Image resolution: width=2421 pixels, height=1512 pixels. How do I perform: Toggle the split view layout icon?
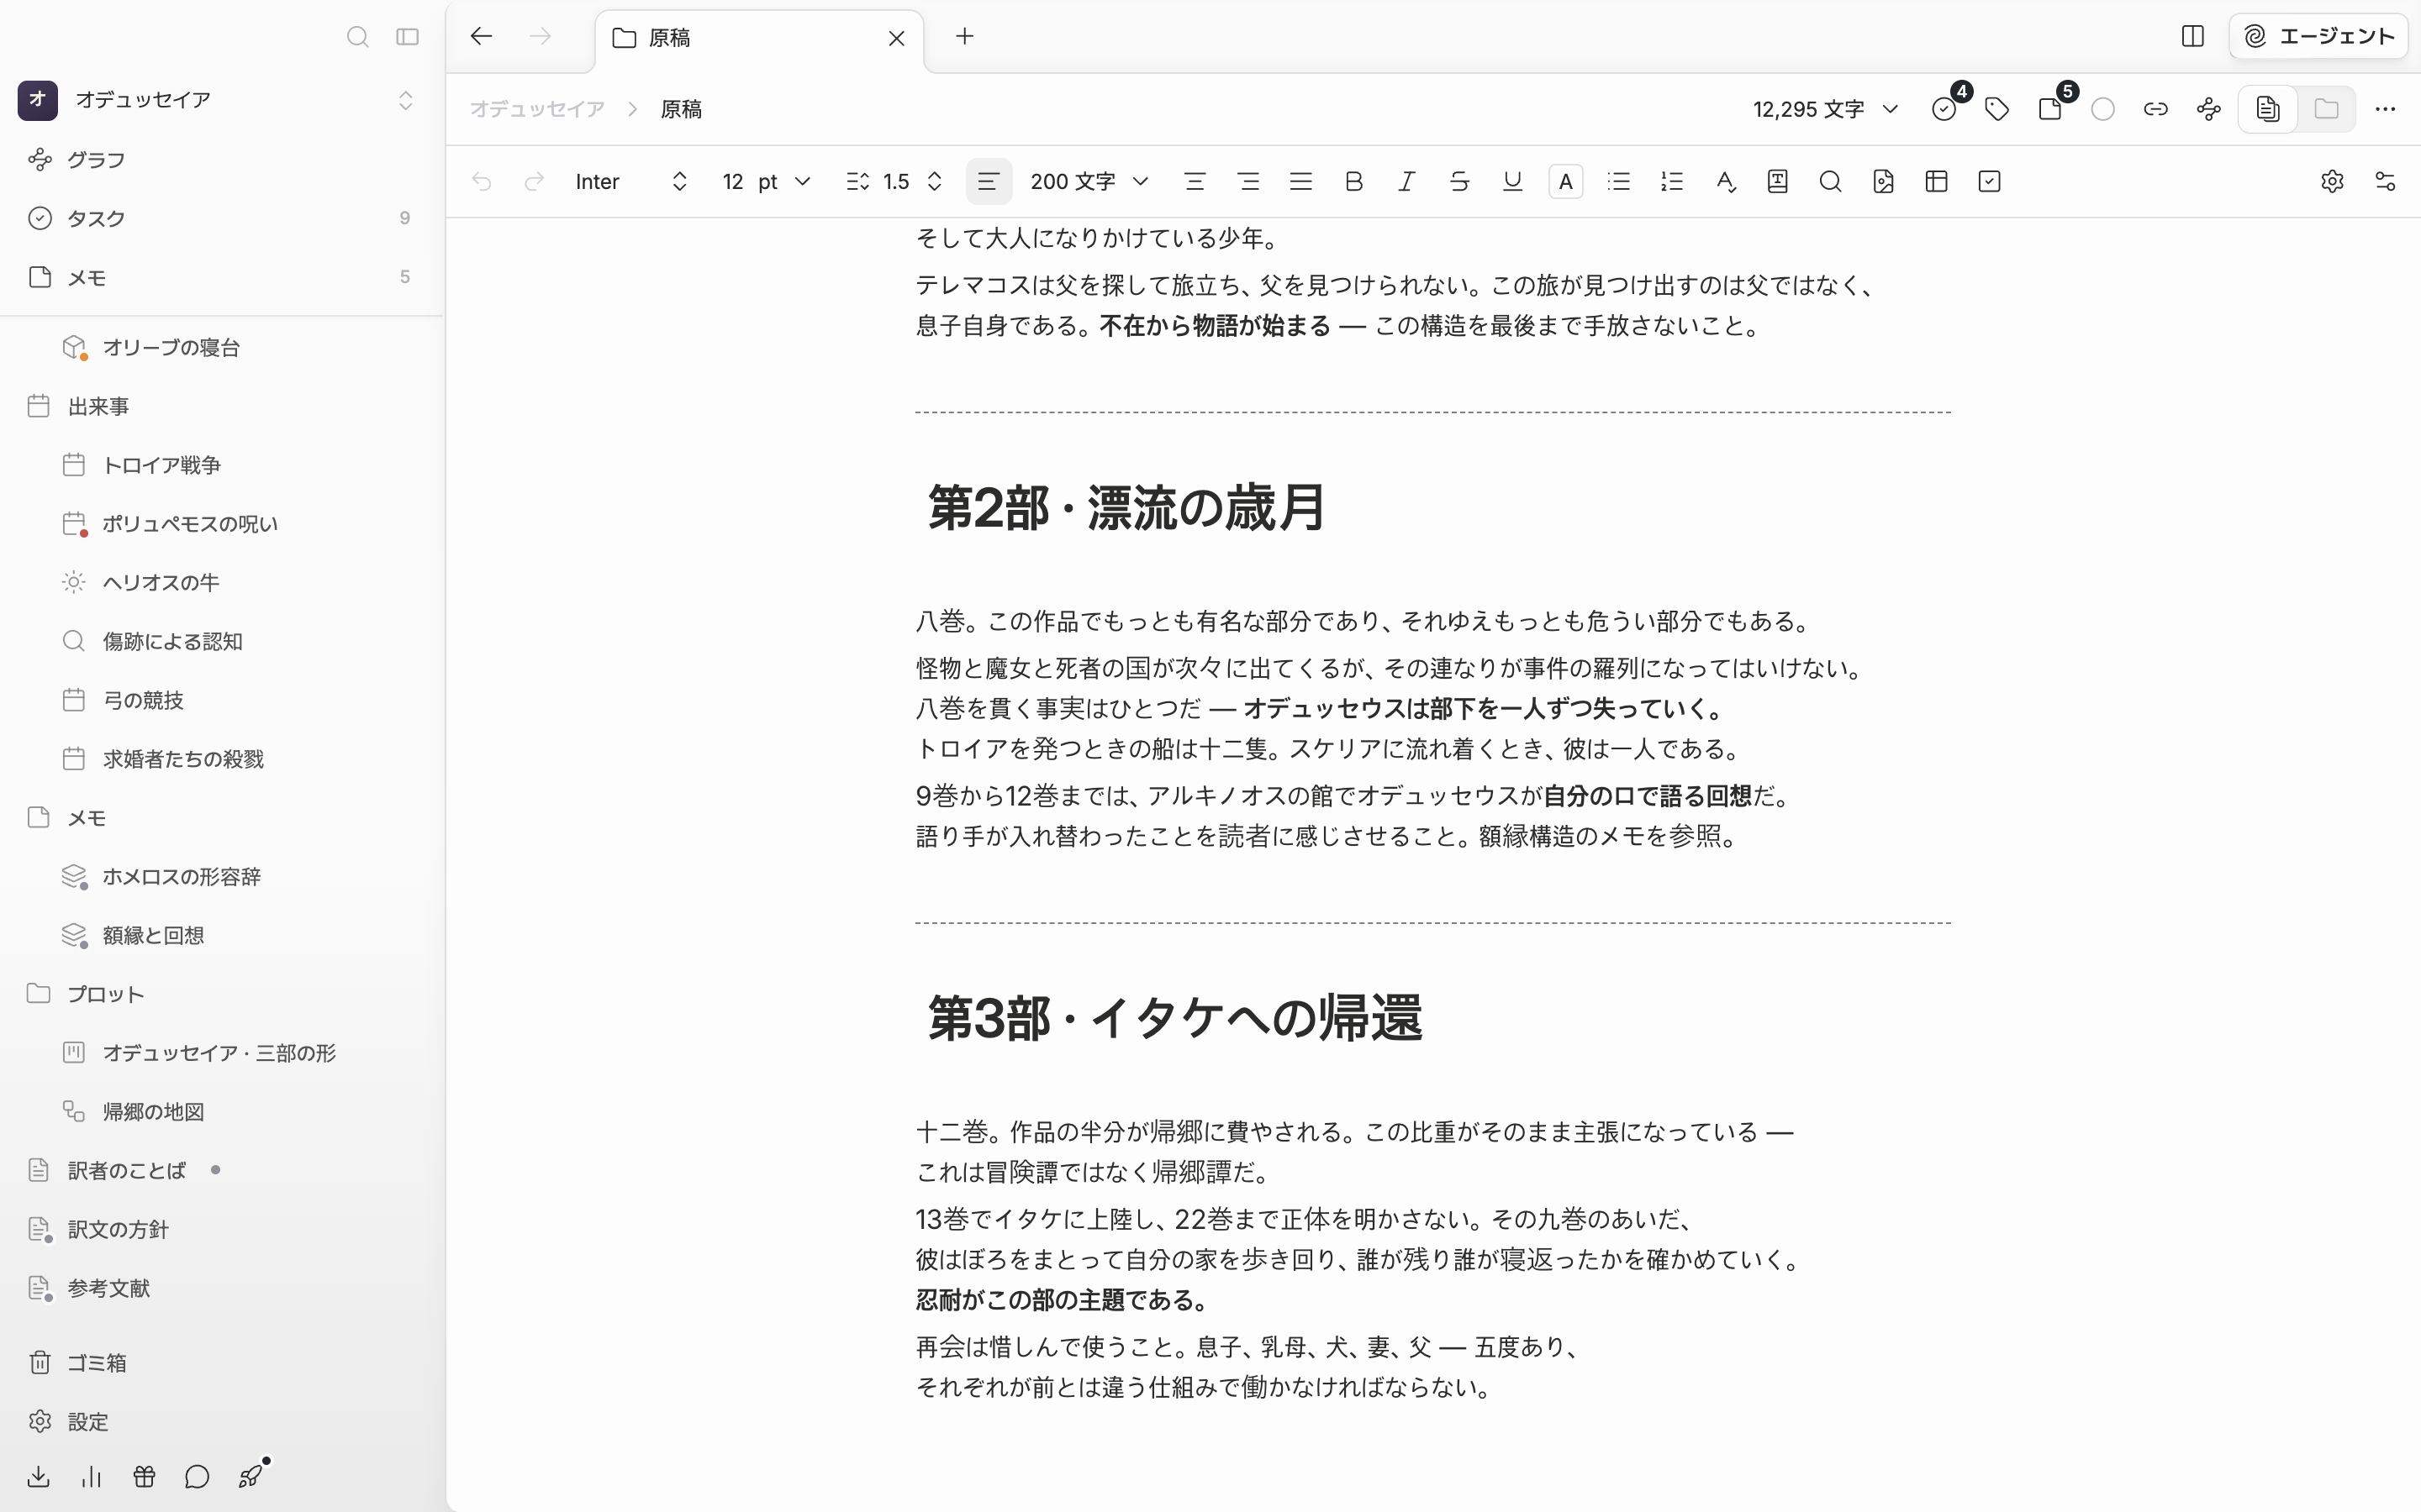2192,37
